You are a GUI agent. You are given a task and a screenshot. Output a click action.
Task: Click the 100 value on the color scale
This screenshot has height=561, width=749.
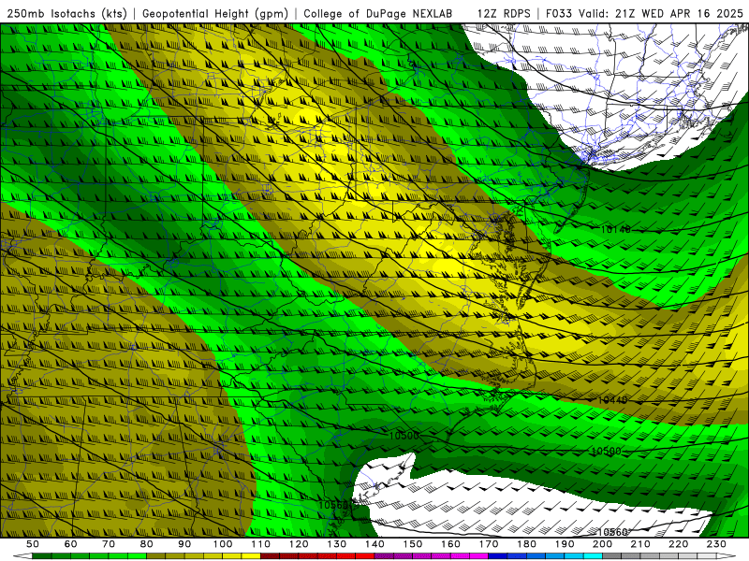223,544
